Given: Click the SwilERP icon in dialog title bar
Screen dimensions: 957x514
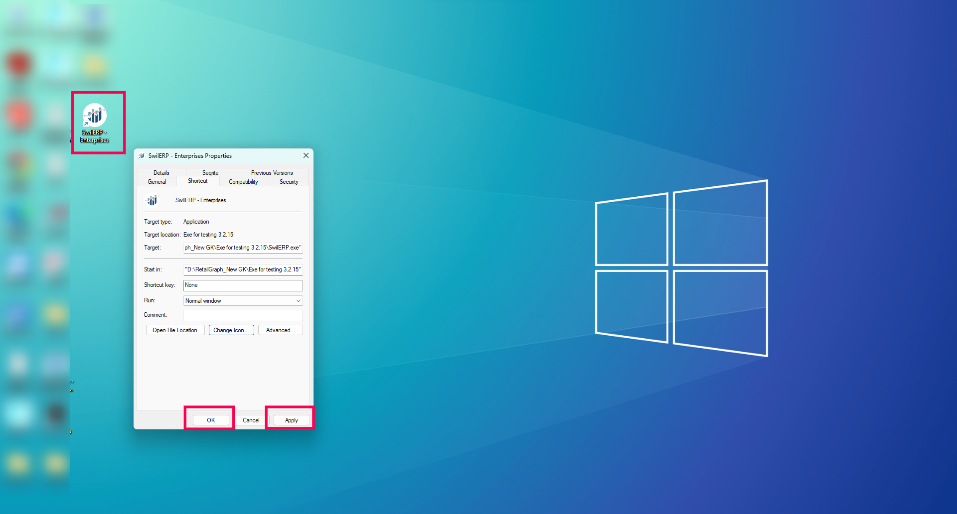Looking at the screenshot, I should 142,156.
